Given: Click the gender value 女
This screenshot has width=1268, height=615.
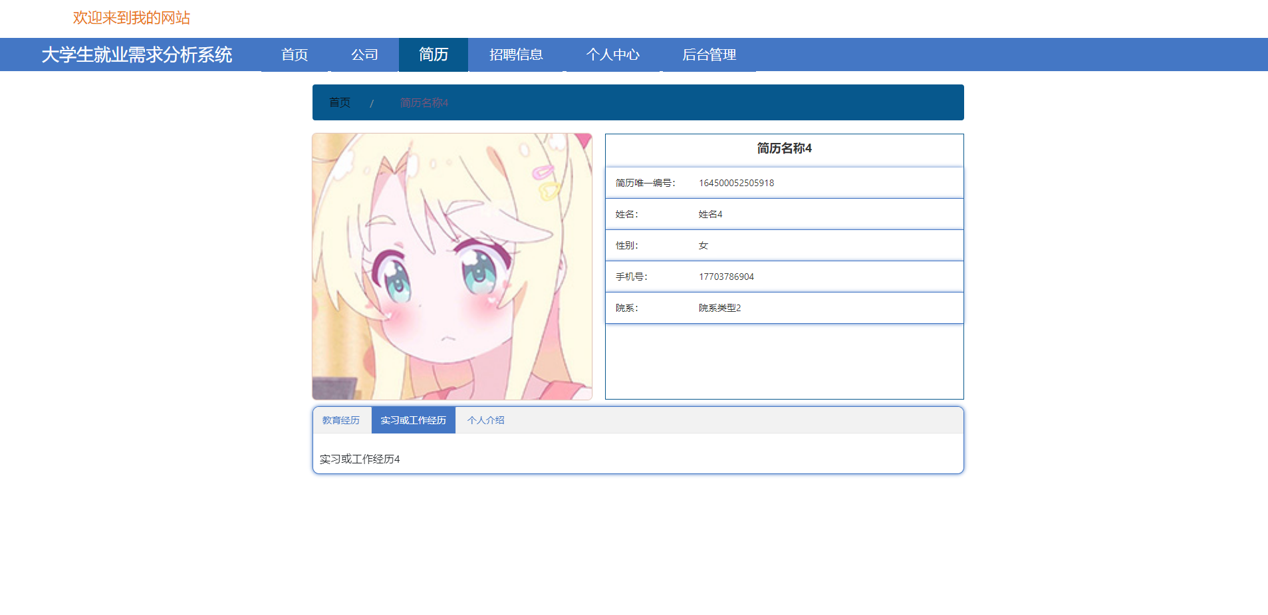Looking at the screenshot, I should [703, 245].
